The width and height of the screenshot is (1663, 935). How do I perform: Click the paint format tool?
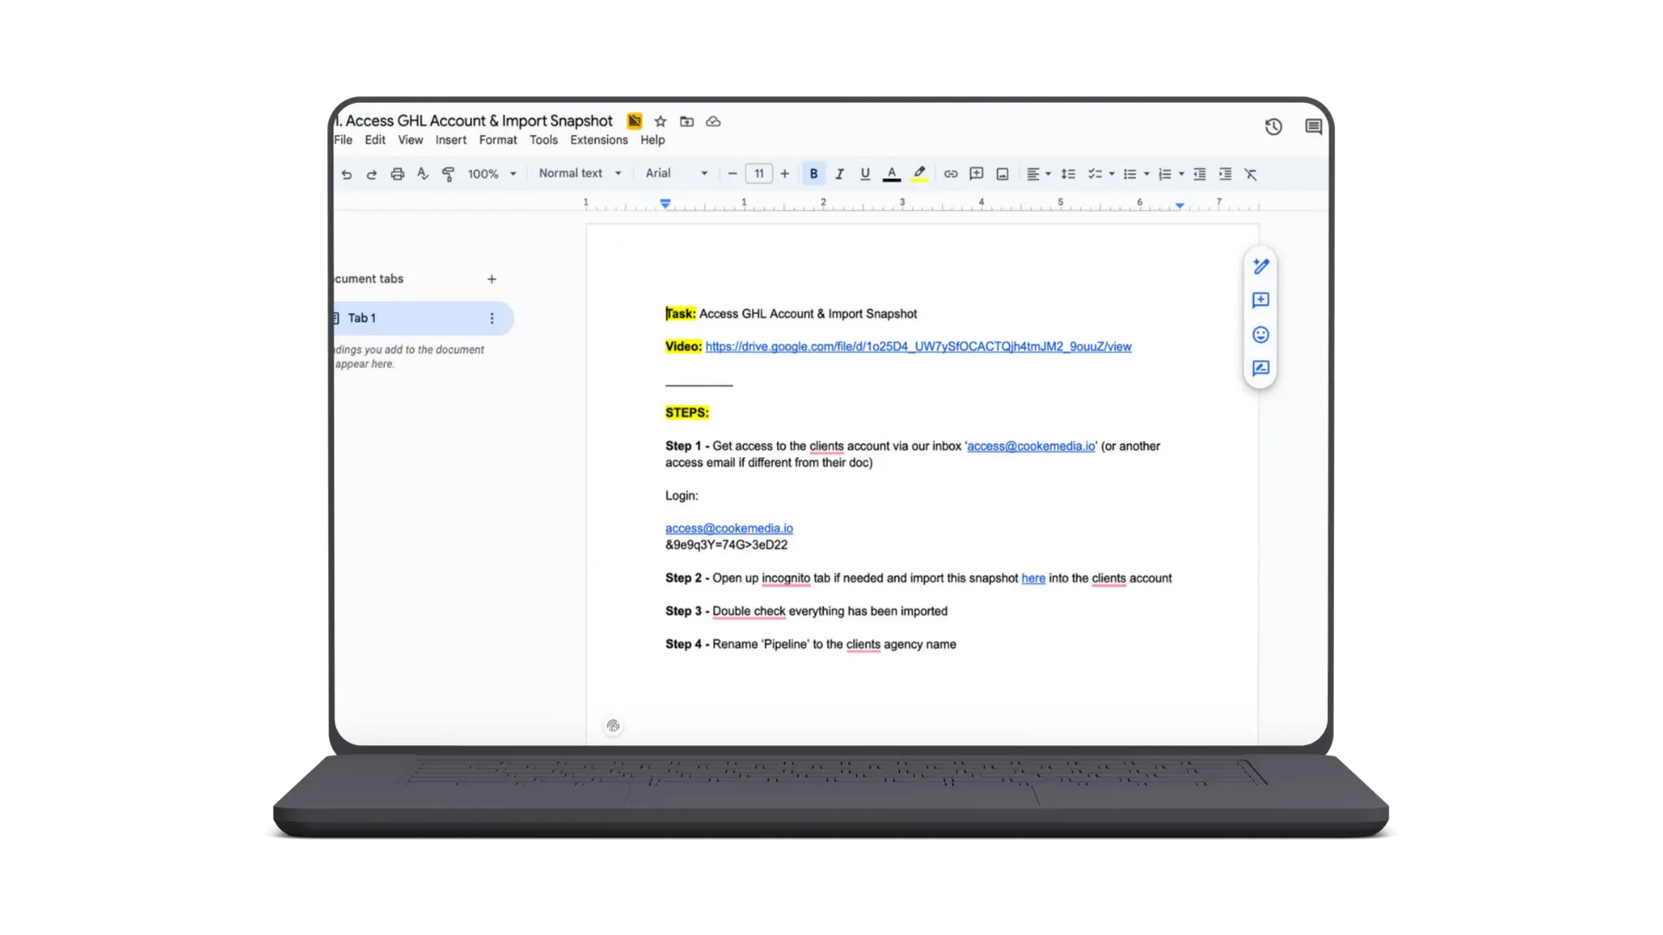(448, 174)
